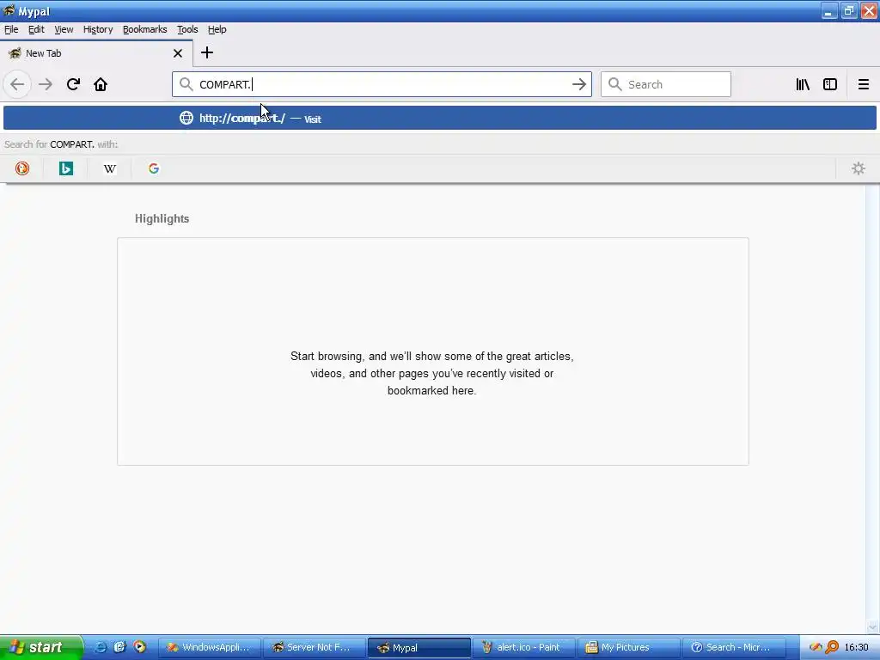The image size is (880, 660).
Task: Go back using the Back arrow button
Action: pyautogui.click(x=17, y=84)
